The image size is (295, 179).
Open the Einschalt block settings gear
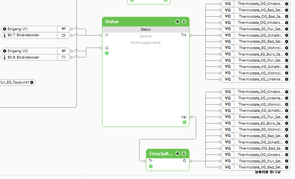pyautogui.click(x=177, y=154)
